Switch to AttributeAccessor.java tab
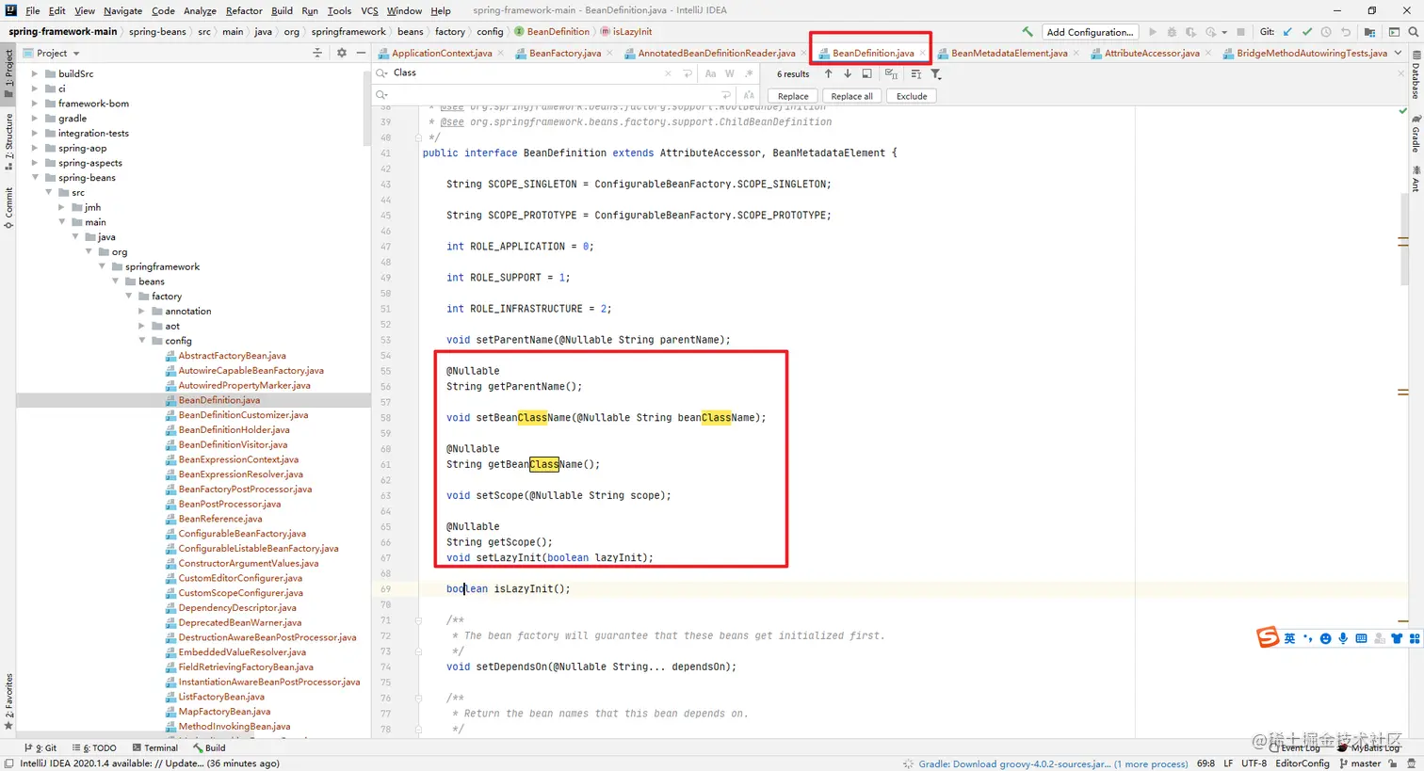 click(1151, 53)
